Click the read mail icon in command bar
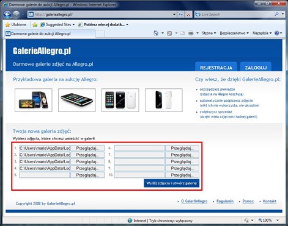 coord(182,33)
